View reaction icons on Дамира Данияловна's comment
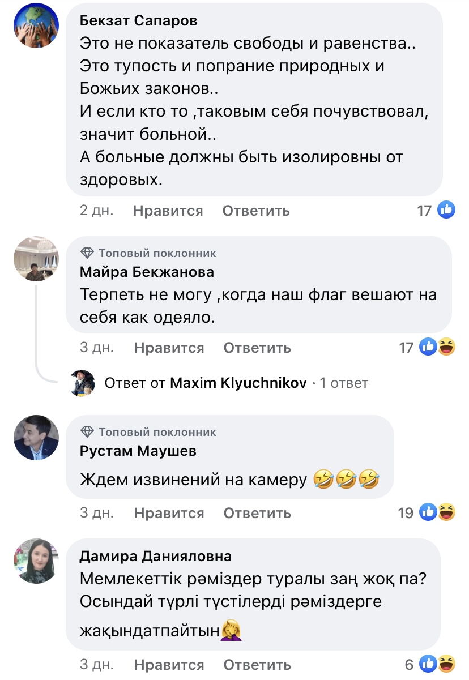Image resolution: width=469 pixels, height=680 pixels. tap(437, 664)
